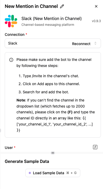
Task: Click the pencil icon to rename the step
Action: (x=62, y=6)
